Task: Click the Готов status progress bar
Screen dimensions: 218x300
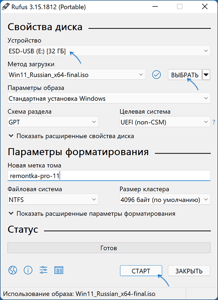Action: point(109,248)
